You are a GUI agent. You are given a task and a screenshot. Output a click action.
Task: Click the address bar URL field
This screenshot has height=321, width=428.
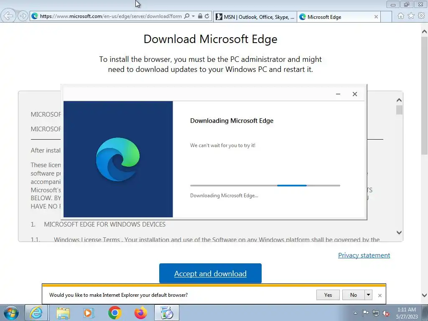click(110, 16)
